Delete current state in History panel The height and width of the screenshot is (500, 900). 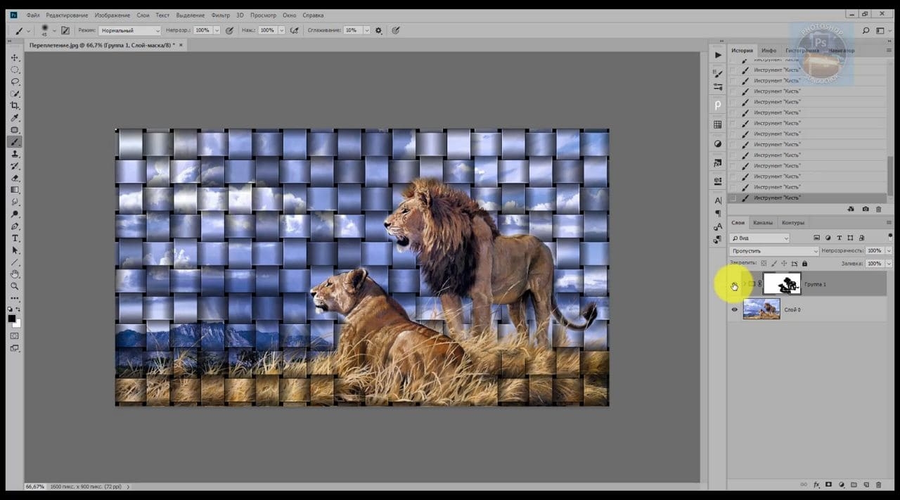[x=879, y=209]
